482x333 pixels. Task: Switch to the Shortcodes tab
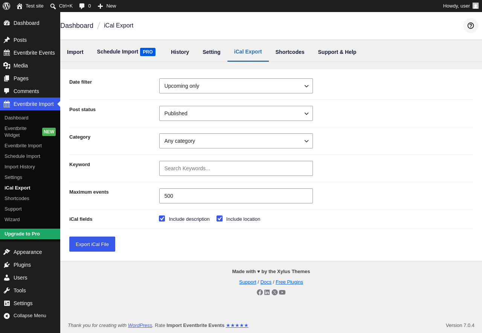coord(290,52)
